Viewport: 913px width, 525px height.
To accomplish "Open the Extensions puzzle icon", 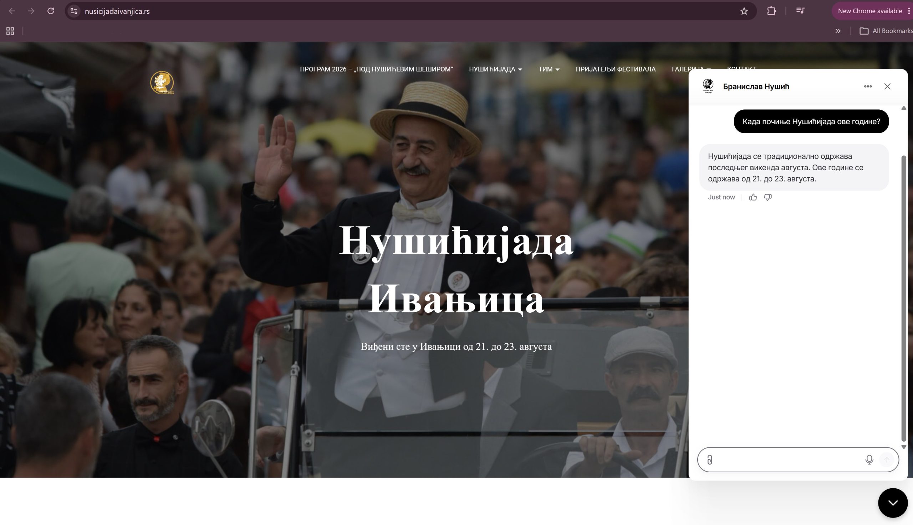I will 771,11.
